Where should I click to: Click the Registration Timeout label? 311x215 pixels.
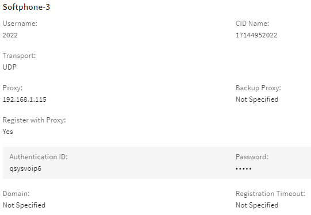click(x=270, y=194)
